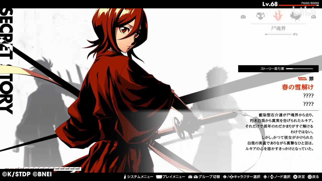Select the first ???? locked node
The width and height of the screenshot is (322, 181).
tap(308, 96)
